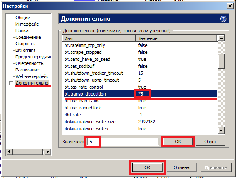Cancel changes with the Отмена button
This screenshot has height=178, width=236.
[x=181, y=167]
